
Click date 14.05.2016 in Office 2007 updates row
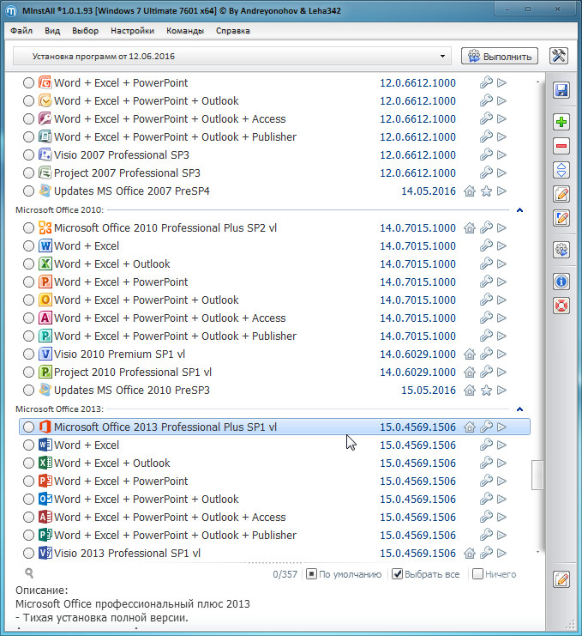(x=429, y=191)
